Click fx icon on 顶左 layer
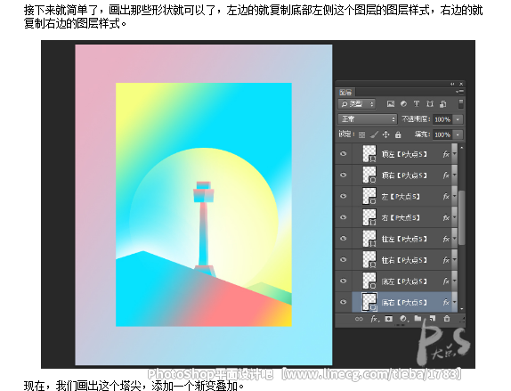The image size is (511, 391). coord(446,154)
